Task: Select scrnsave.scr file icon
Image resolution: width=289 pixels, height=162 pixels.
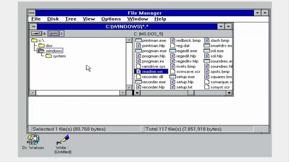Action: pyautogui.click(x=172, y=72)
